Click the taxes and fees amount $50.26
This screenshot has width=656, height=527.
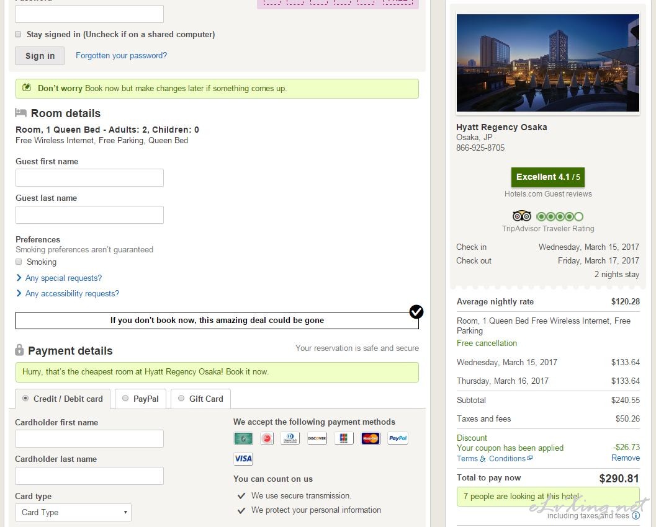627,418
